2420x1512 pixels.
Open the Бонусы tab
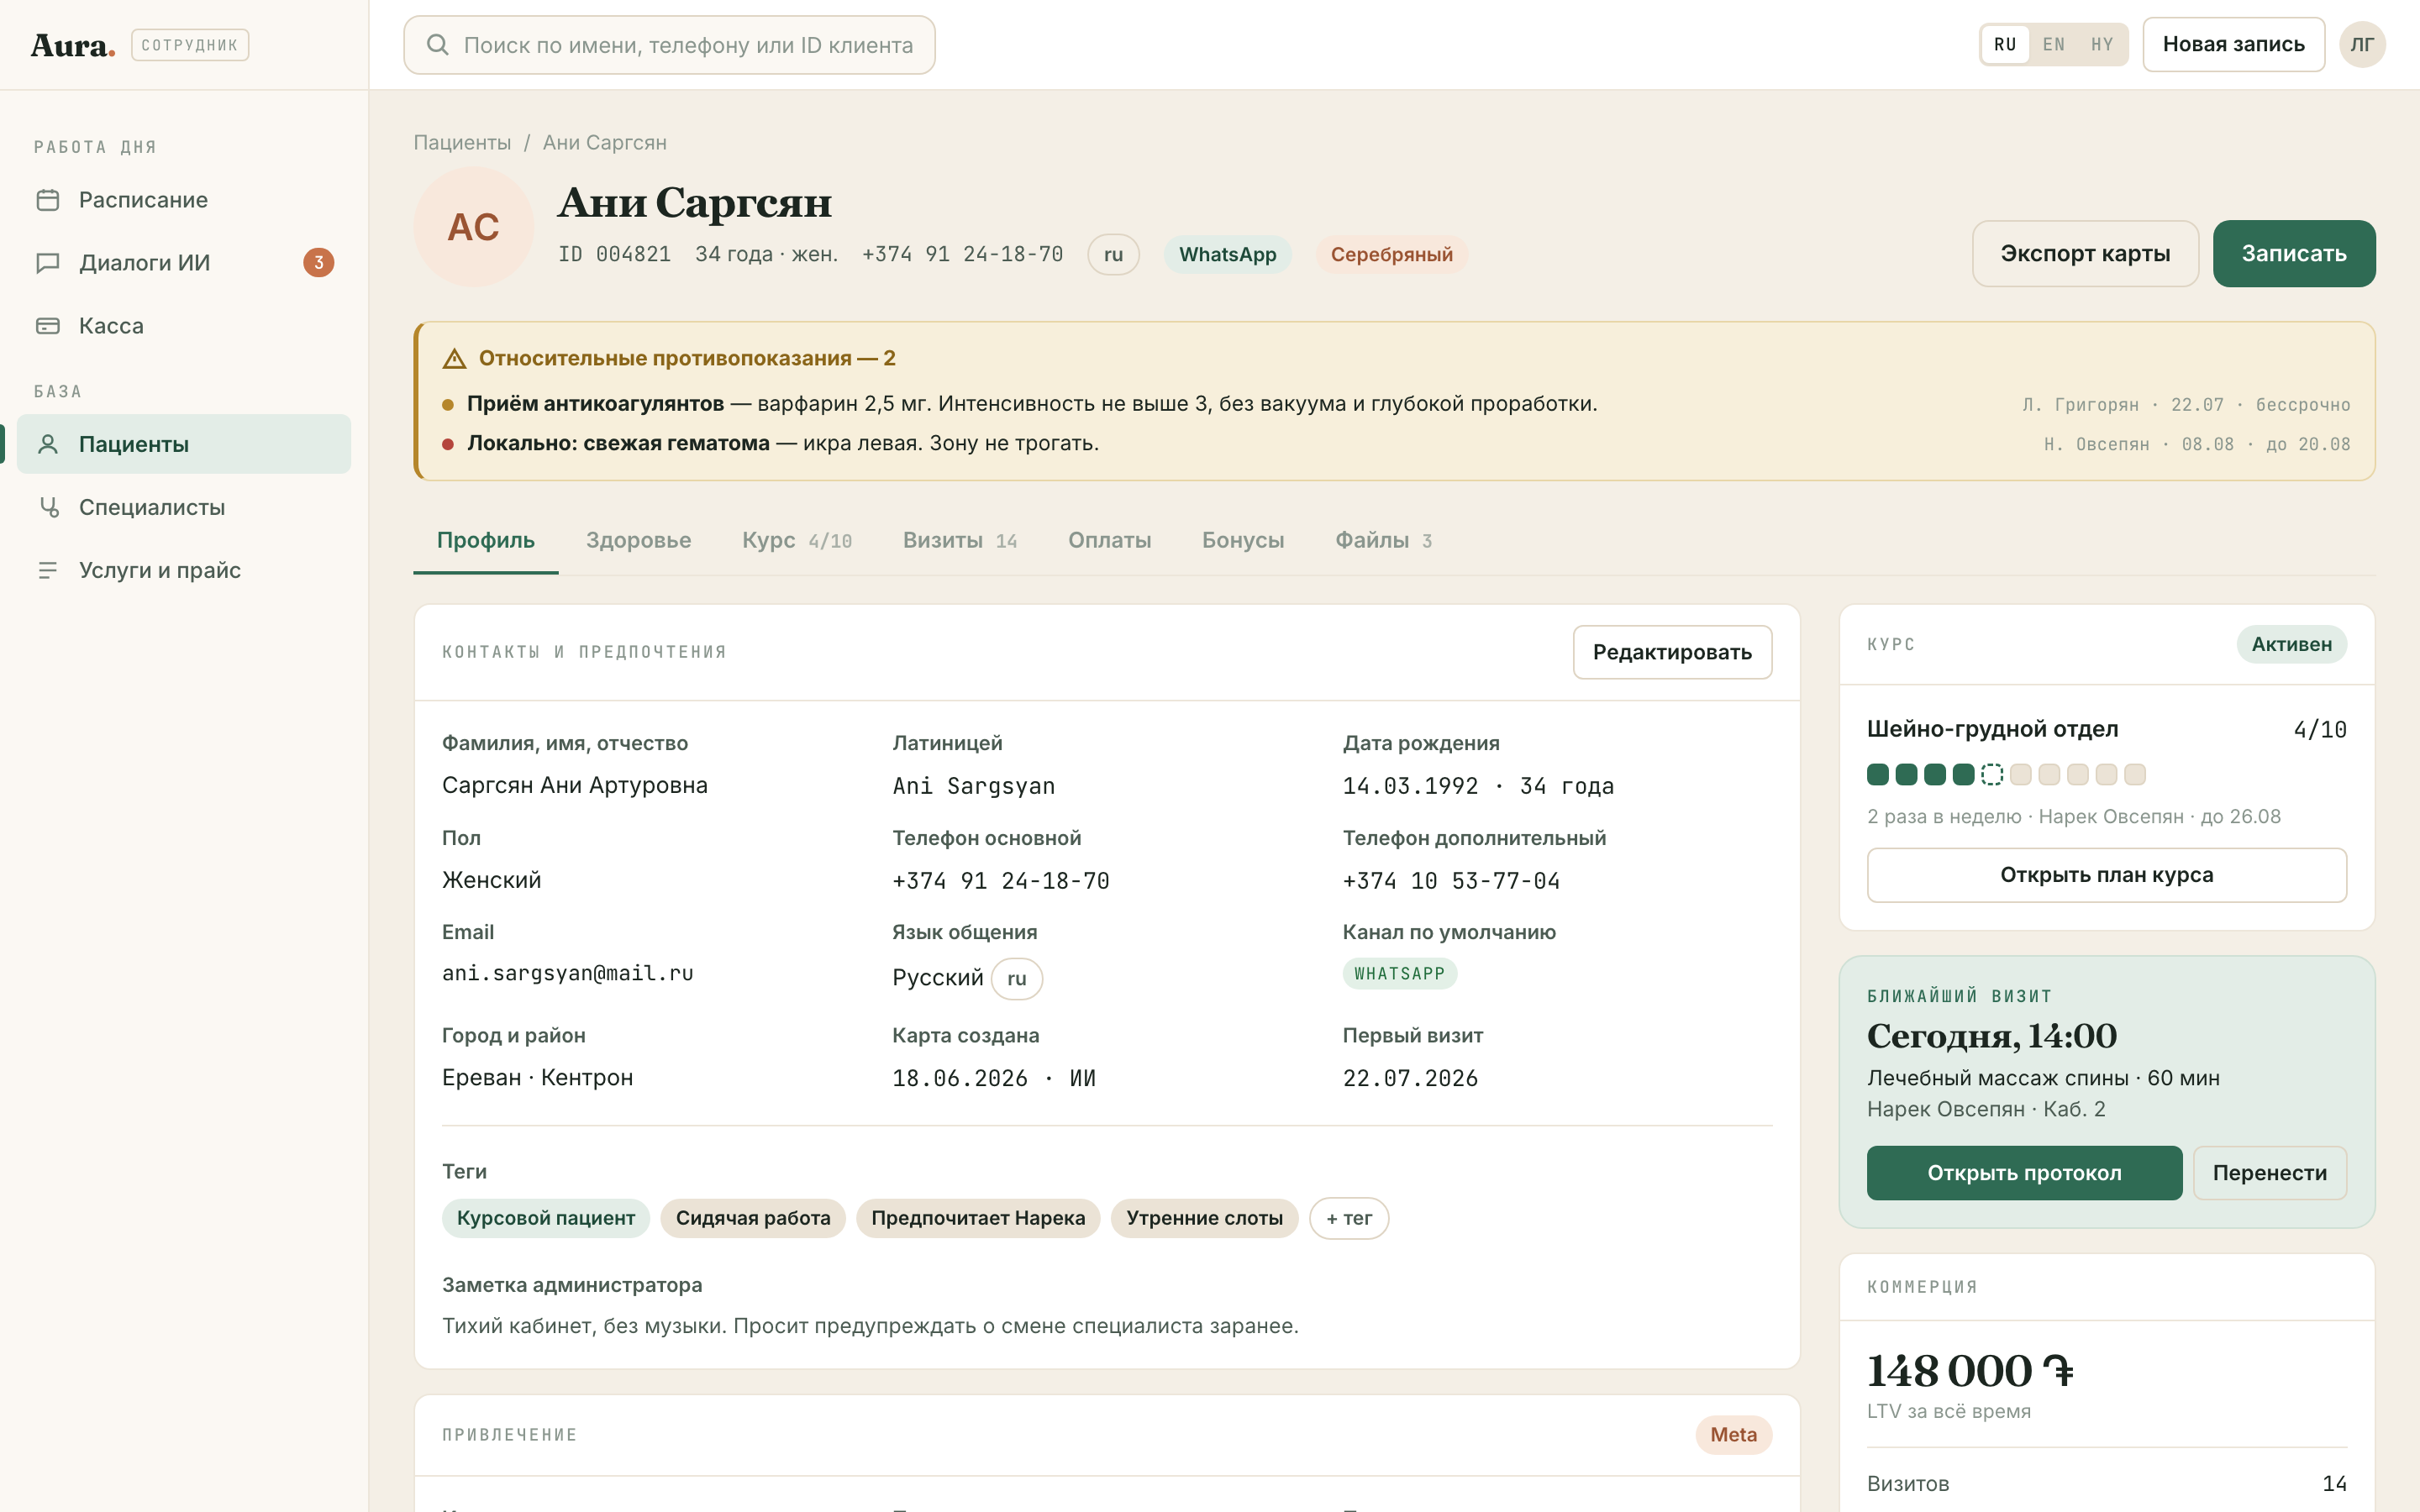[1243, 541]
